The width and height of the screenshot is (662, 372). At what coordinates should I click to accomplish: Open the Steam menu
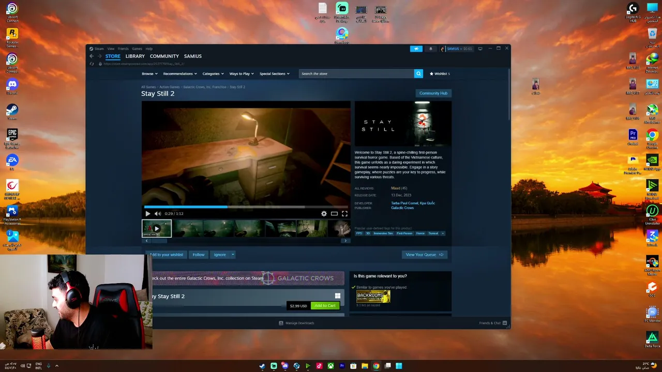97,49
